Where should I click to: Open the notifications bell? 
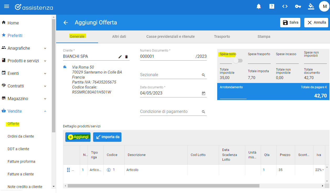point(259,6)
